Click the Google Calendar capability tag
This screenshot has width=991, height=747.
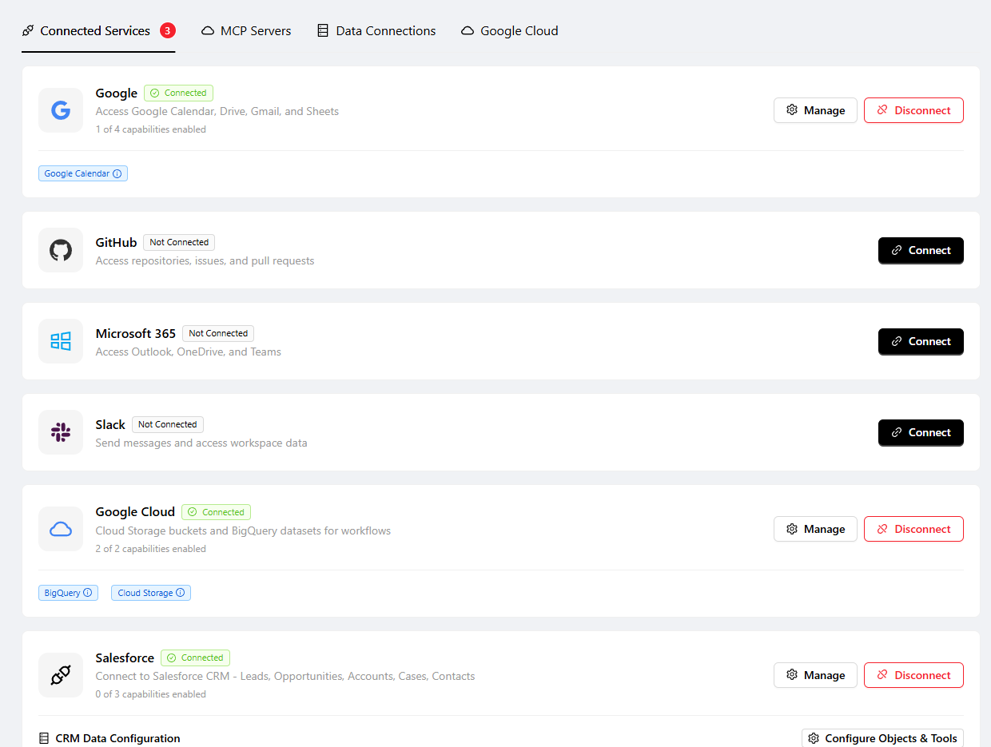coord(83,173)
